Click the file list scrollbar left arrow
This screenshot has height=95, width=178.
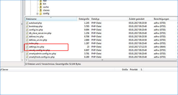[x=26, y=60]
